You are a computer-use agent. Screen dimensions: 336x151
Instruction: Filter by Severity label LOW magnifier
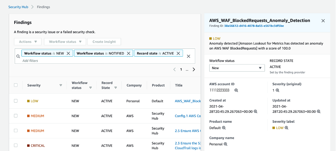click(x=286, y=128)
